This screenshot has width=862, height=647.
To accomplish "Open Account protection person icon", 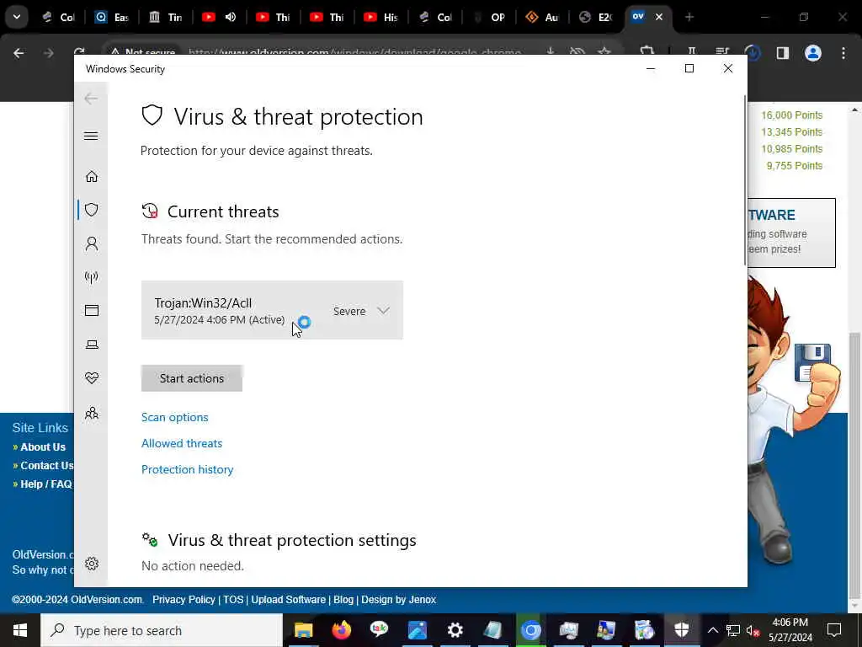I will [91, 243].
